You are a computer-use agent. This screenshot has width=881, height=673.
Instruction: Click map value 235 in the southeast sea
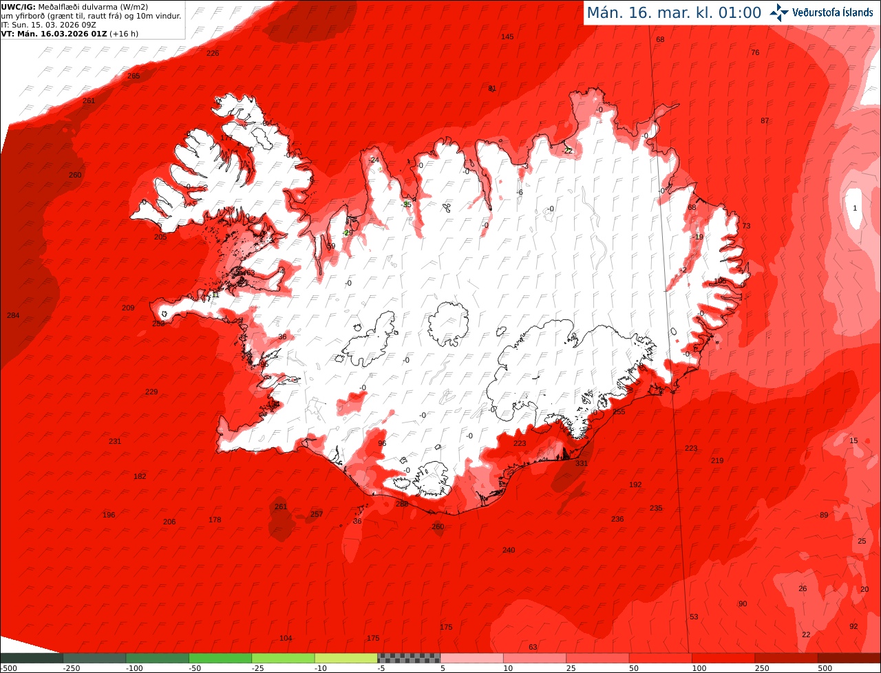(656, 508)
